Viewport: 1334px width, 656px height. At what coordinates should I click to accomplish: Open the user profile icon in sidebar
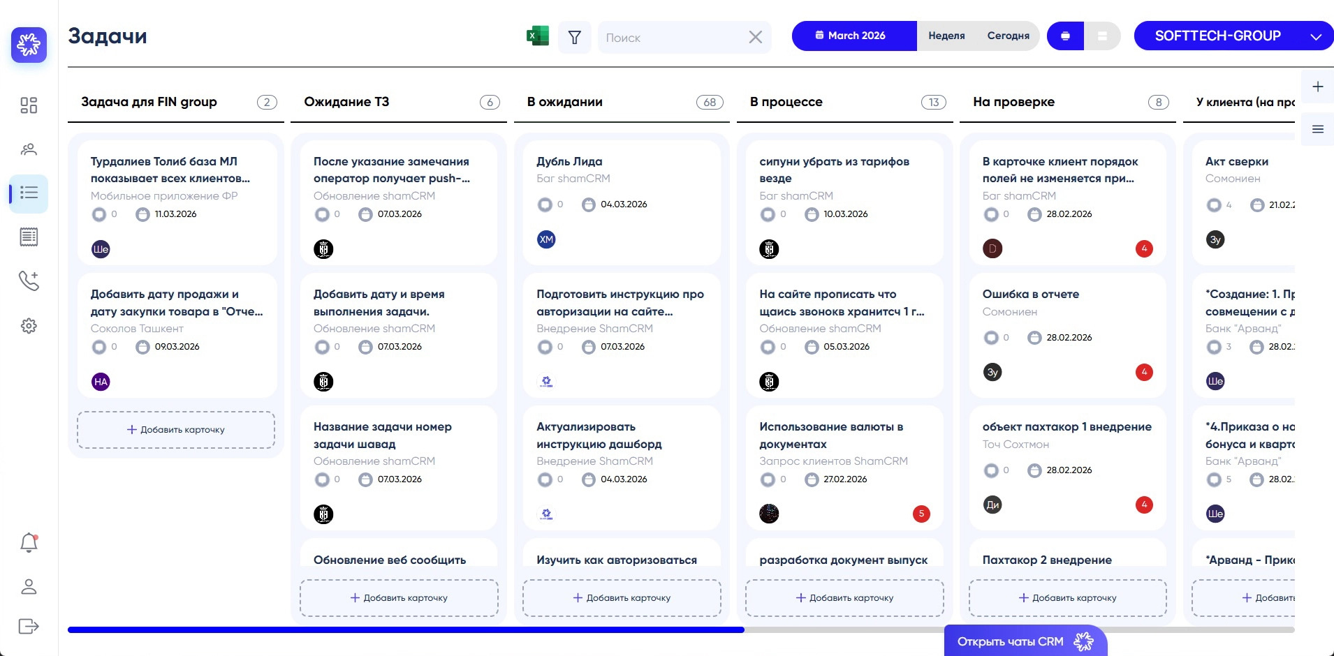[x=29, y=587]
